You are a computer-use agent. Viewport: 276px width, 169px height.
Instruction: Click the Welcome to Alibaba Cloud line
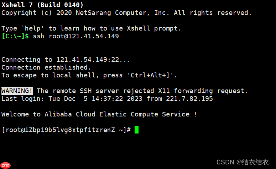[99, 114]
